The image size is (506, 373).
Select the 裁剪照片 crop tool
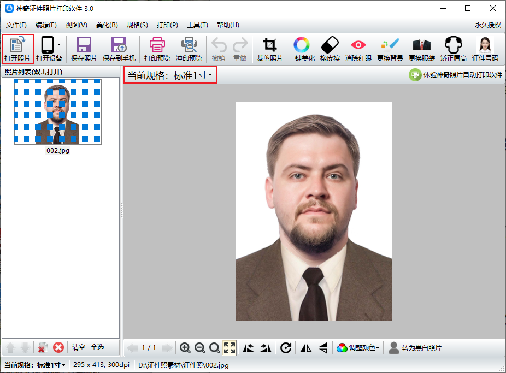[x=270, y=49]
